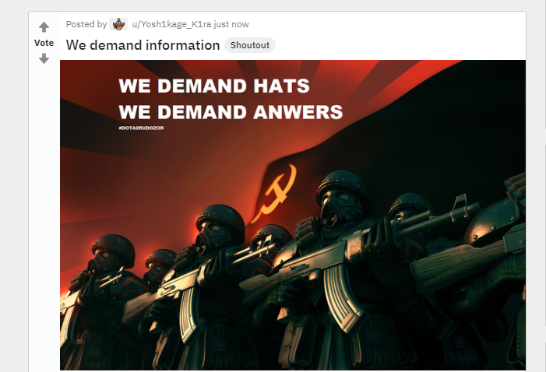Click the tallest soldier's gas mask
This screenshot has width=546, height=372.
tap(337, 207)
